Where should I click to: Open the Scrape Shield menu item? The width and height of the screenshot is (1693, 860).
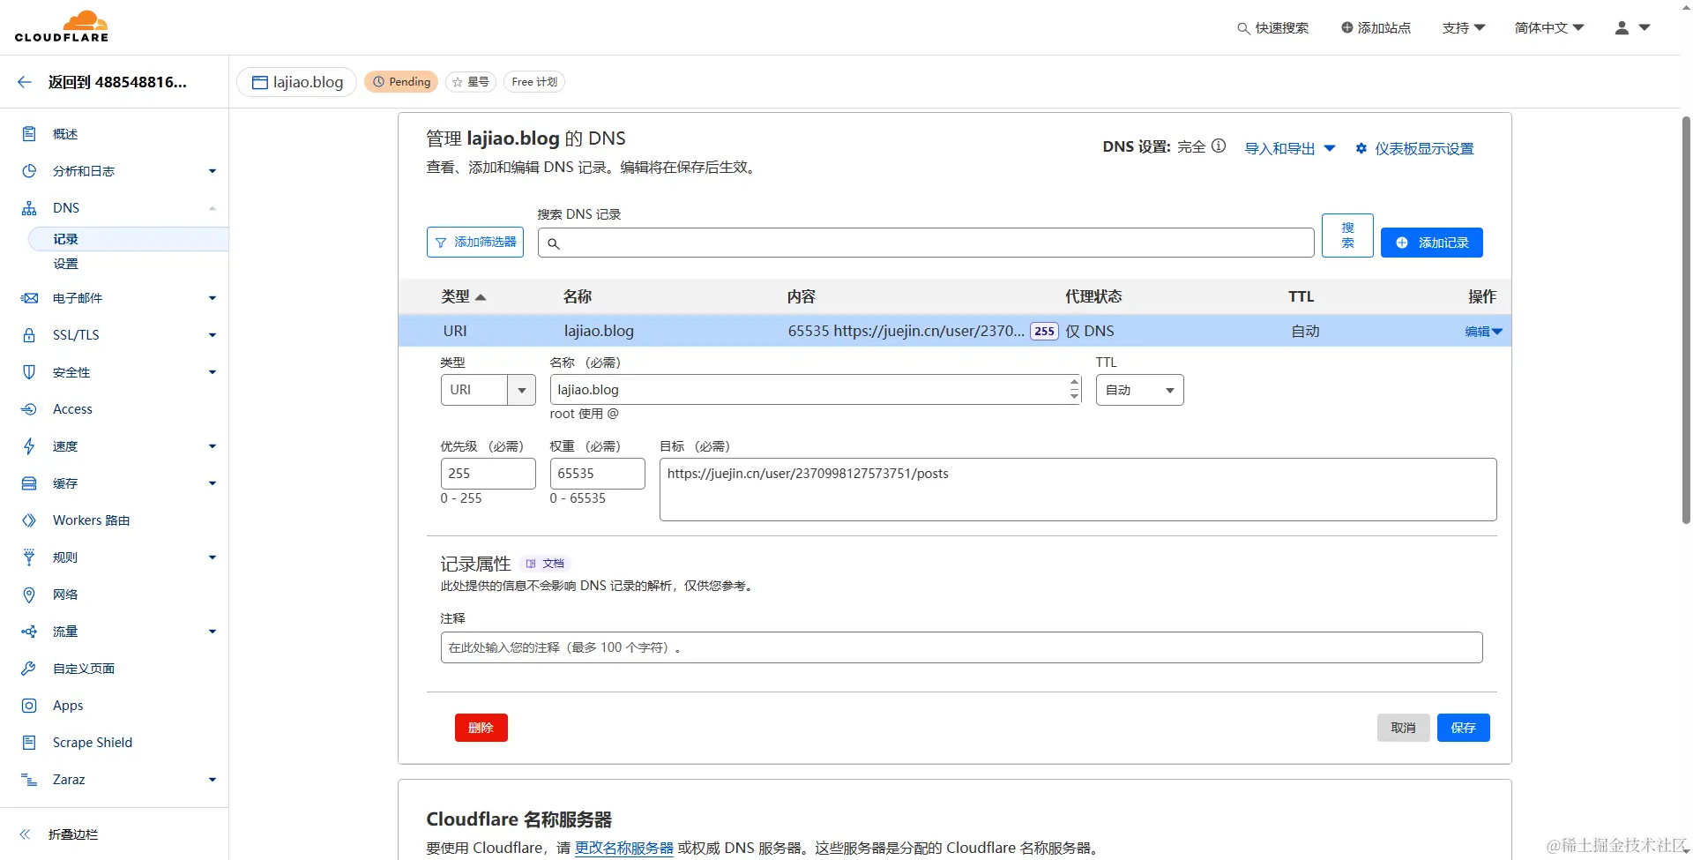(93, 743)
